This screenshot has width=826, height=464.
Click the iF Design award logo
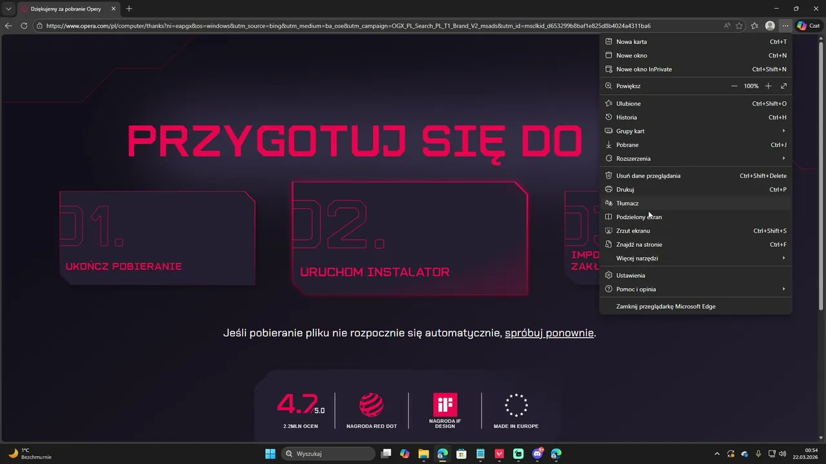click(445, 405)
